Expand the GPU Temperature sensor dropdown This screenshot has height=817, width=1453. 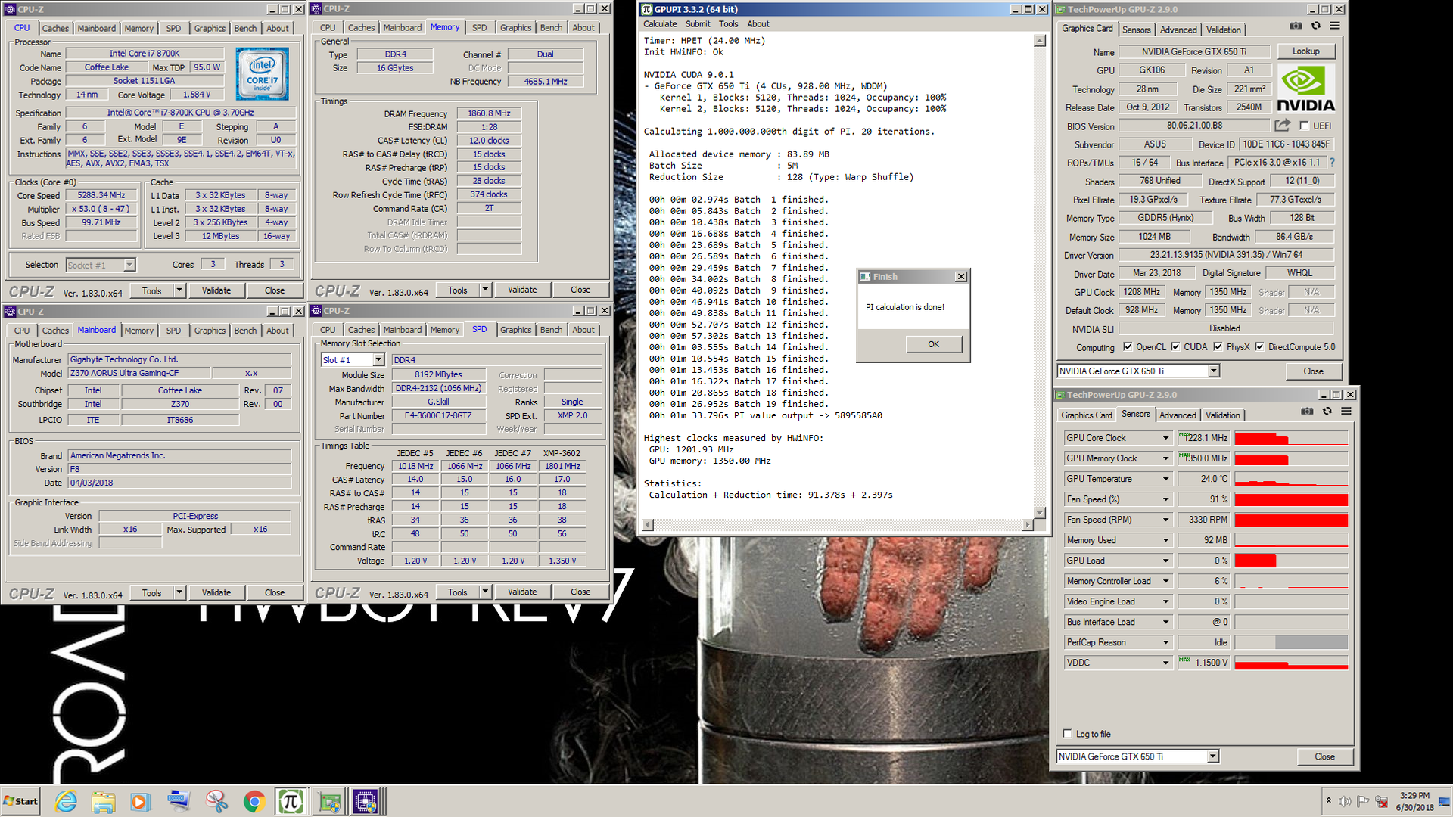click(x=1165, y=479)
